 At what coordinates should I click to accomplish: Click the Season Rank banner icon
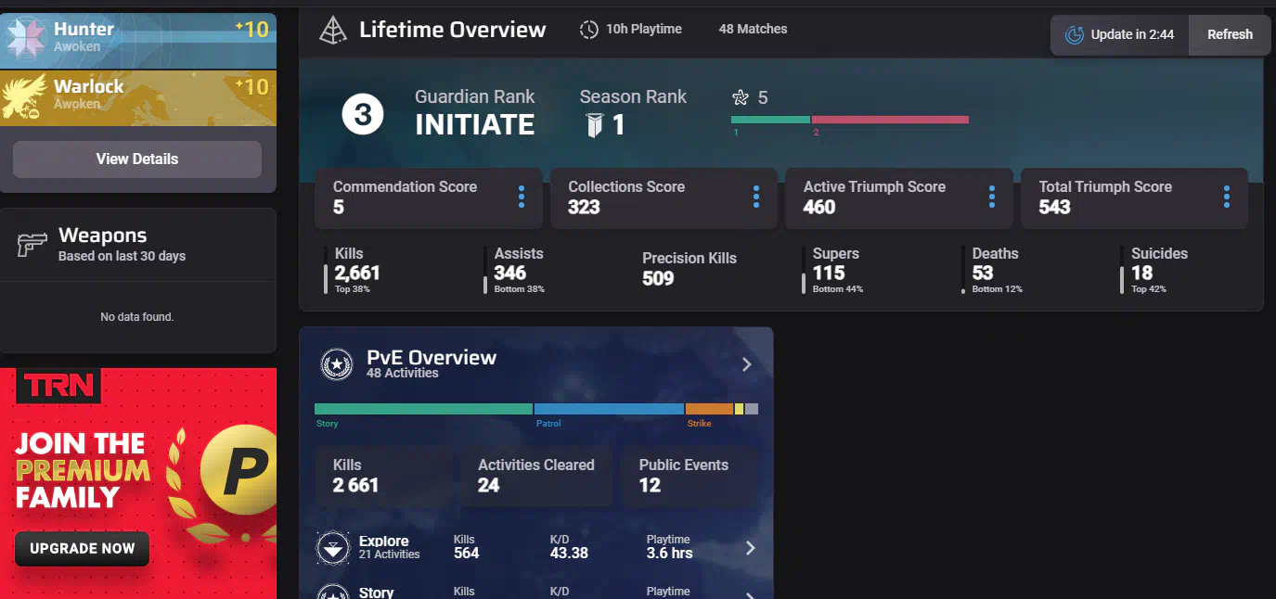tap(595, 126)
